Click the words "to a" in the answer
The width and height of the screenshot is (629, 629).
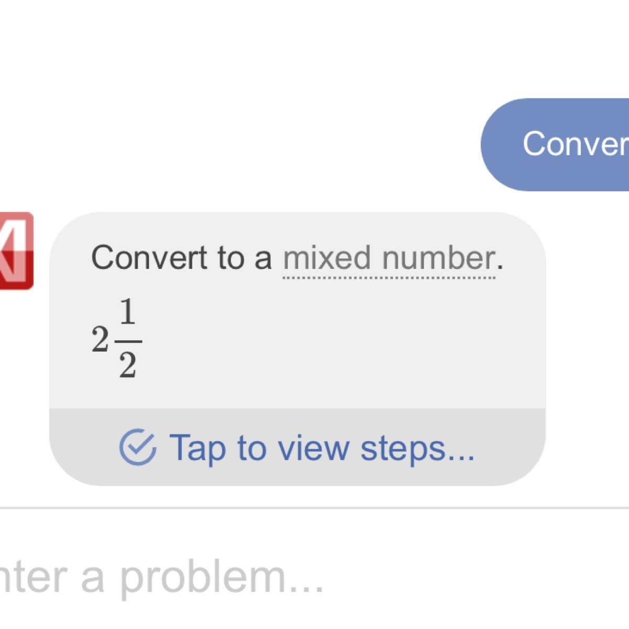244,258
